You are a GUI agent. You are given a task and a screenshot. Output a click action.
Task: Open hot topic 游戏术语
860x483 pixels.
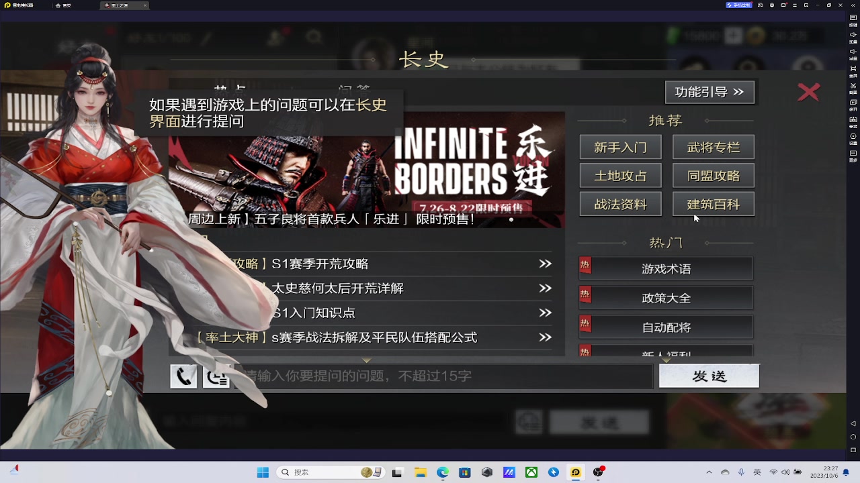pos(666,268)
